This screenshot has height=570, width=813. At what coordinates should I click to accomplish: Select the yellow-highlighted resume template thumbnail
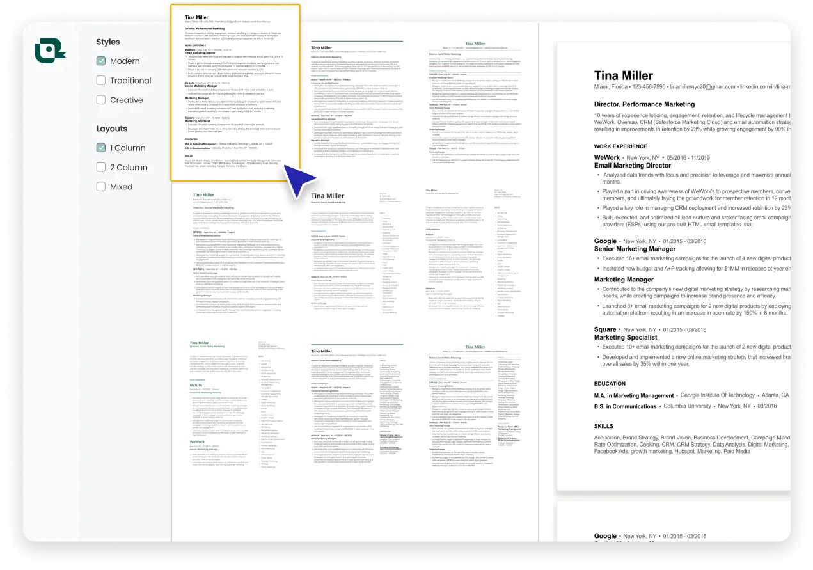pos(235,93)
